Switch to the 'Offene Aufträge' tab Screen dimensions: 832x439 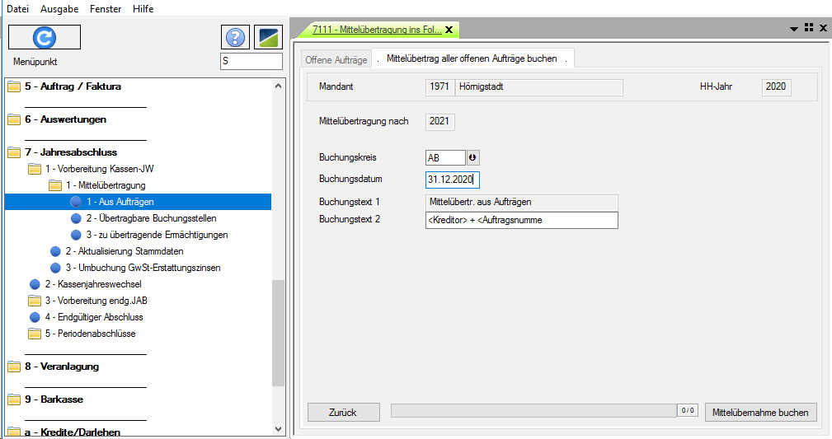[336, 60]
